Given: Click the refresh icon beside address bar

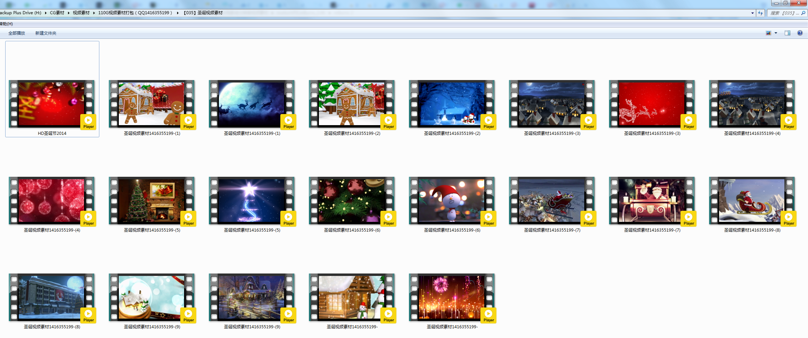Looking at the screenshot, I should (x=760, y=13).
